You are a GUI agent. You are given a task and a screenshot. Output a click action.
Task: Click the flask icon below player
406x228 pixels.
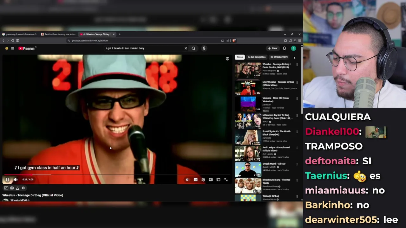pyautogui.click(x=17, y=188)
